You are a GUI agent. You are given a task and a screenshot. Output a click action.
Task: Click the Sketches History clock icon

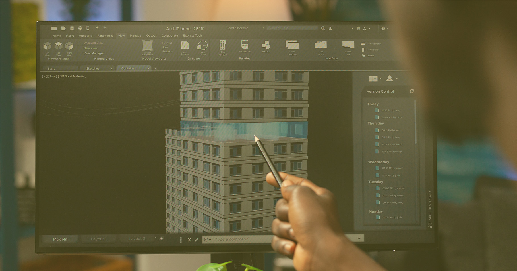click(x=430, y=225)
